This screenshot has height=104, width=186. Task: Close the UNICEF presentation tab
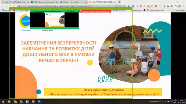point(115,2)
